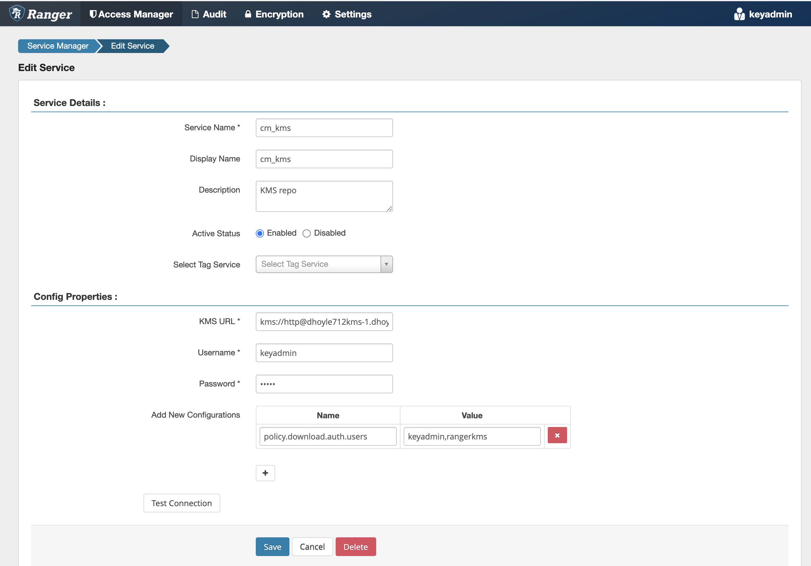Viewport: 811px width, 566px height.
Task: Add a new configuration row with plus
Action: click(265, 473)
